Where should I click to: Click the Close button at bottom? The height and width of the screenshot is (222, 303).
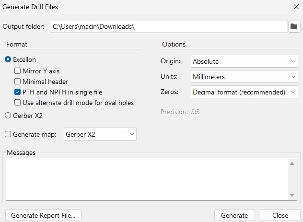point(280,215)
